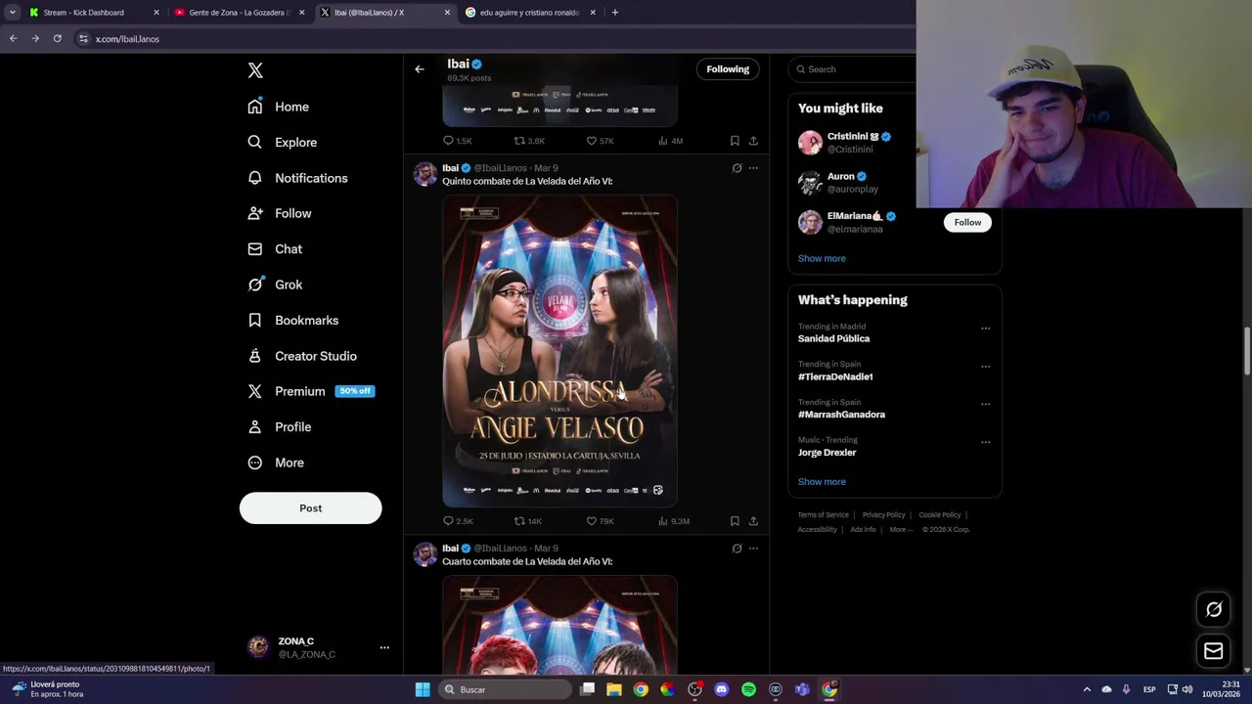This screenshot has height=704, width=1252.
Task: Switch to the edu aguirre y cristiano ronaldo tab
Action: 529,13
